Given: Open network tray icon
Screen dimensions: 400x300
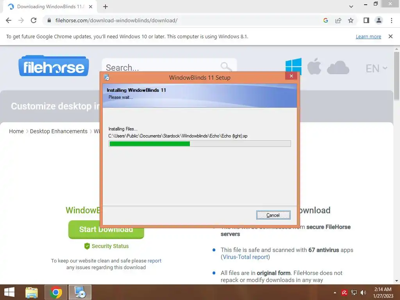Looking at the screenshot, I should pyautogui.click(x=354, y=293).
